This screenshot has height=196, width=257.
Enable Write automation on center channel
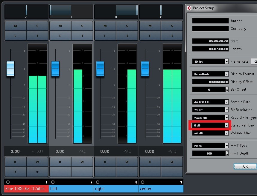click(x=172, y=162)
